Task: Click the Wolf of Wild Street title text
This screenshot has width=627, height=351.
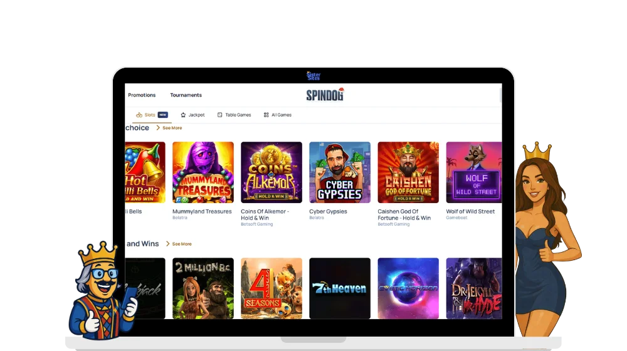Action: click(x=470, y=211)
